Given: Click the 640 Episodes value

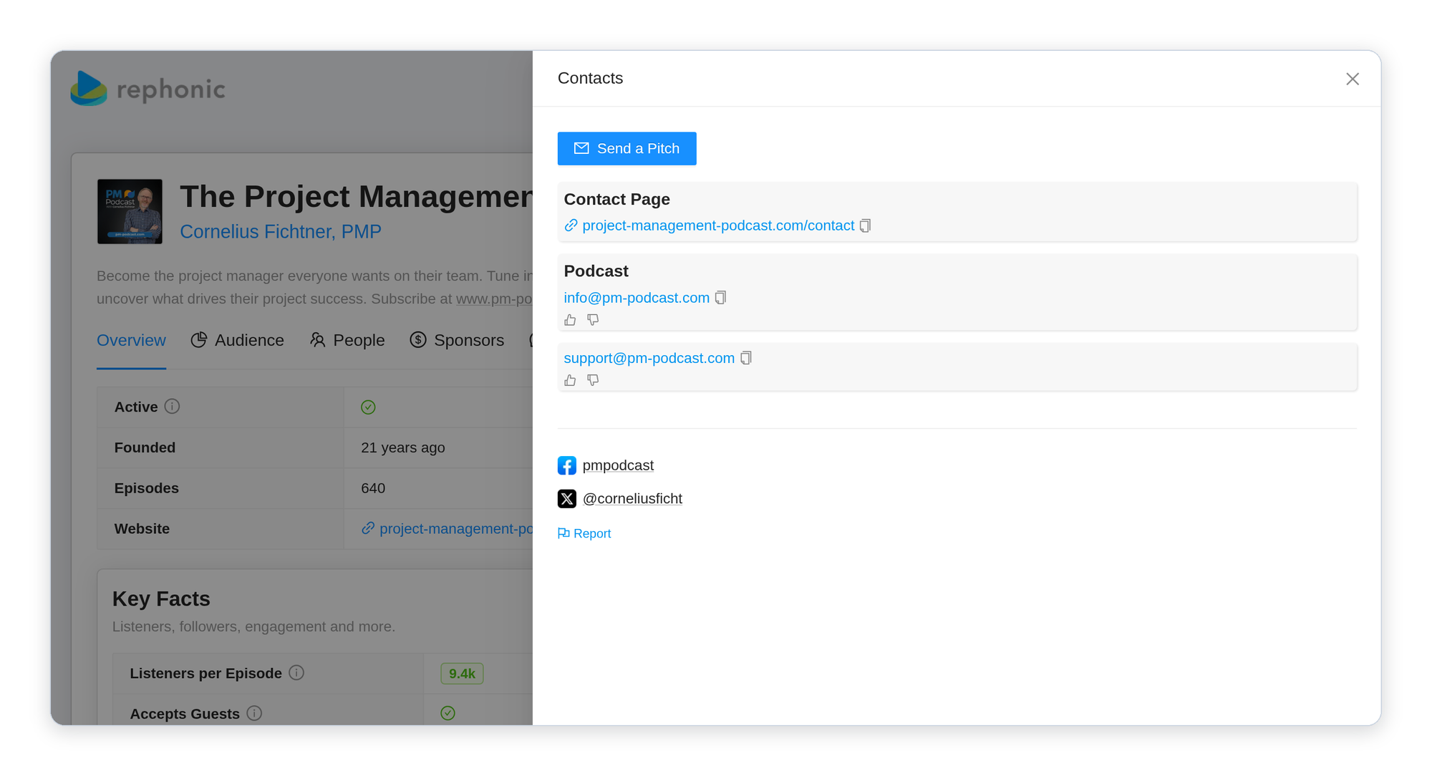Looking at the screenshot, I should pos(373,488).
